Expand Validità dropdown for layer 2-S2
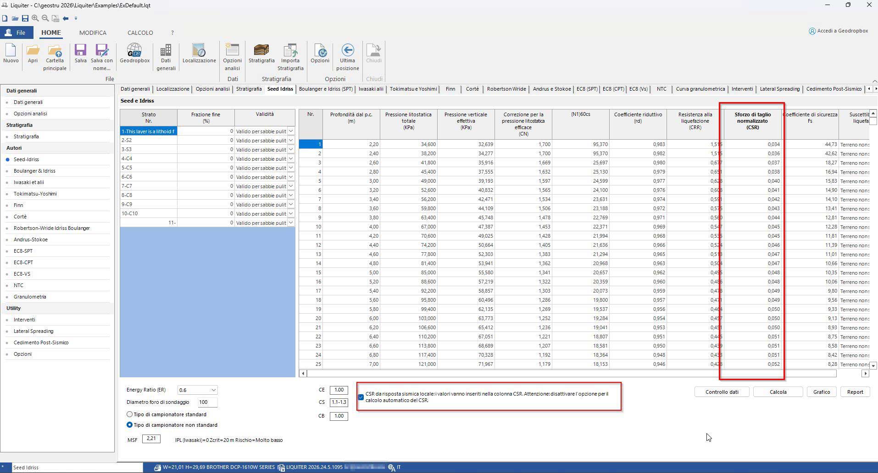This screenshot has width=878, height=473. click(291, 141)
